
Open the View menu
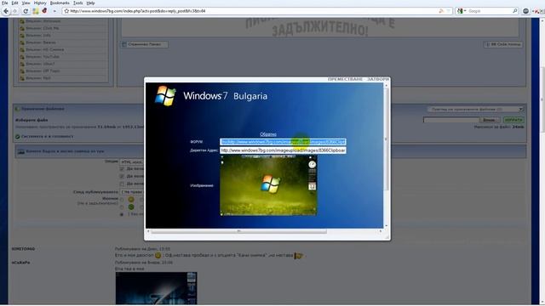tap(26, 3)
